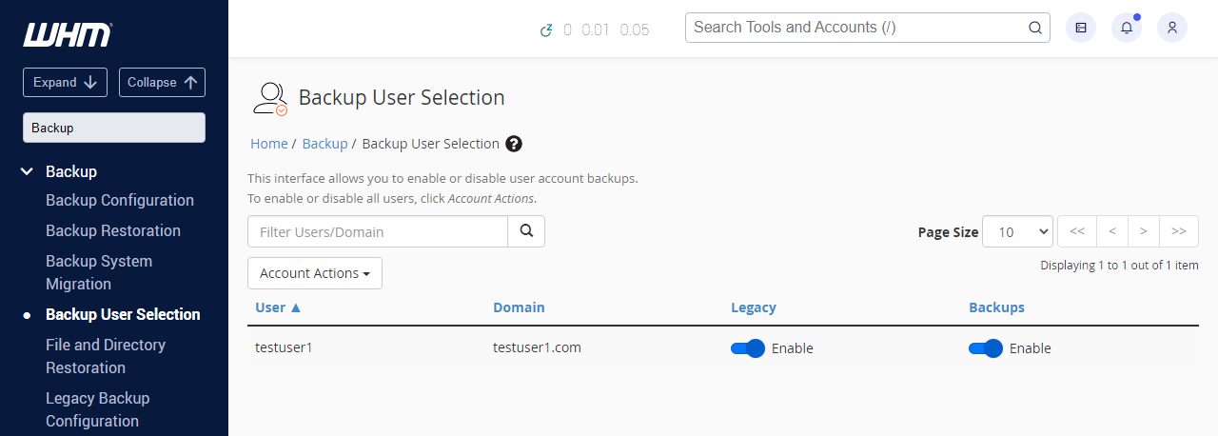Open the user account menu icon
Screen dimensions: 1218x436
pyautogui.click(x=1172, y=28)
